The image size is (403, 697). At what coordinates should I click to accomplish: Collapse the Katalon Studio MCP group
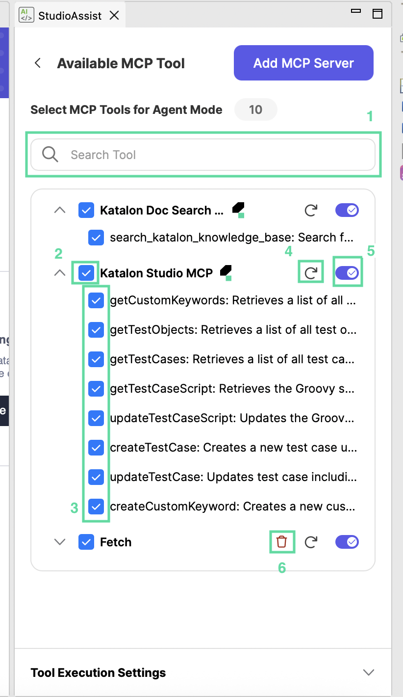[59, 272]
